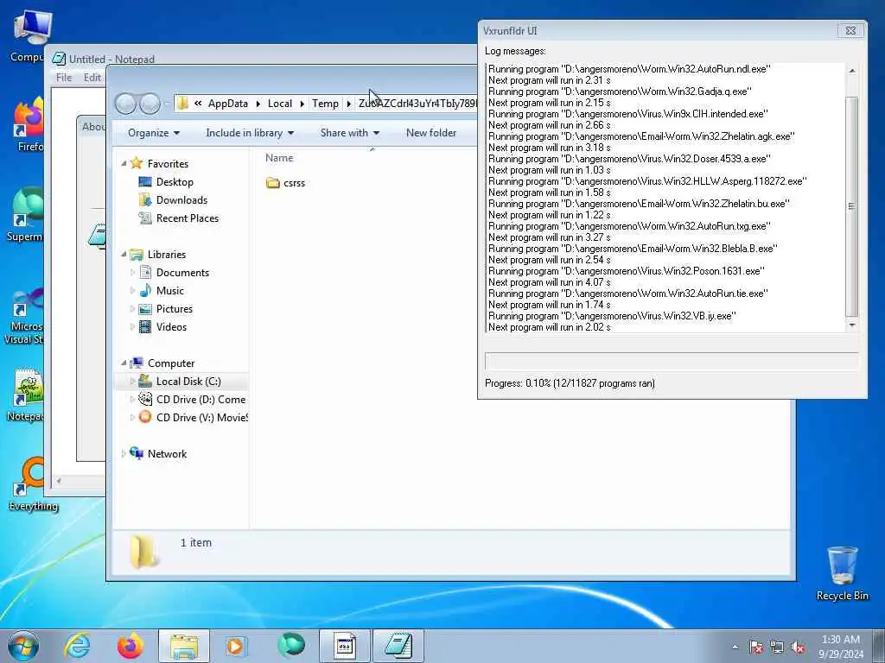Screen dimensions: 885x663
Task: Open the Pictures library
Action: pyautogui.click(x=174, y=309)
